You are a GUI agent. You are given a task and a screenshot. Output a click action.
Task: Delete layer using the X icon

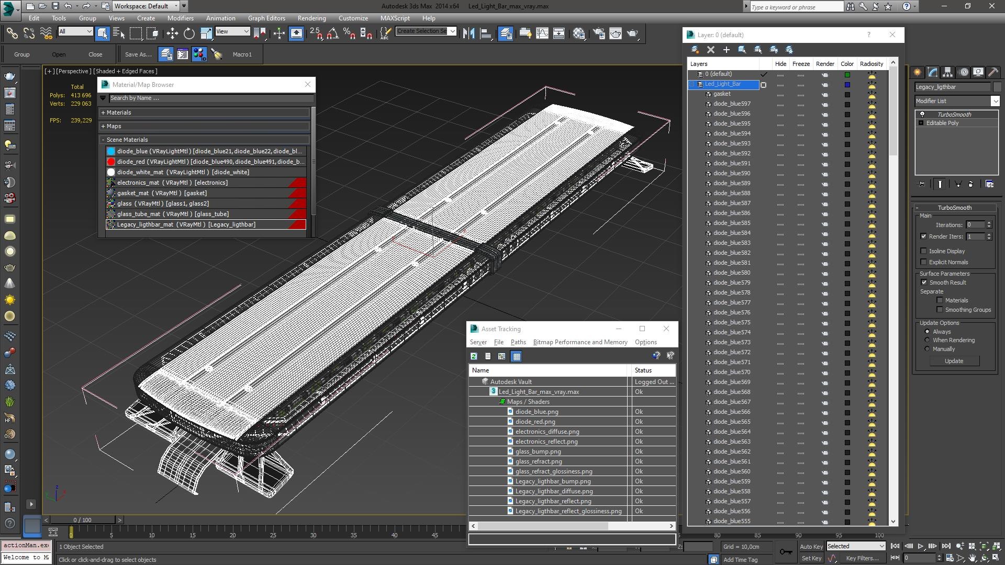(710, 50)
